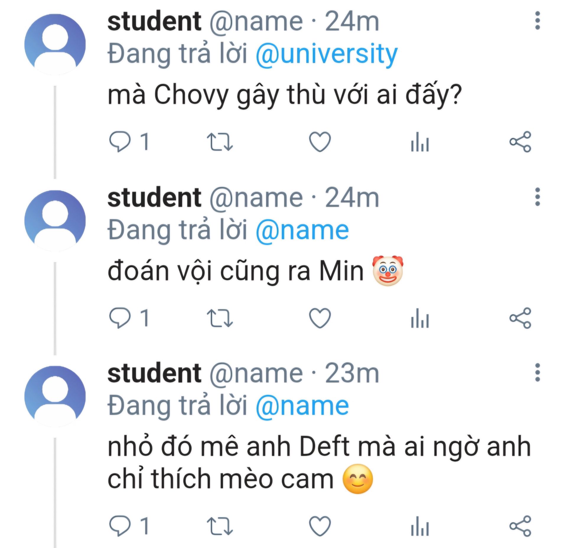Like the tweet mentioning Deft

click(x=320, y=526)
